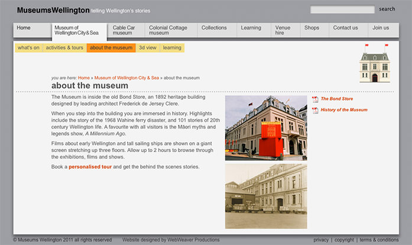This screenshot has height=245, width=412.
Task: Open the Colonial Cottage museum tab
Action: click(171, 30)
